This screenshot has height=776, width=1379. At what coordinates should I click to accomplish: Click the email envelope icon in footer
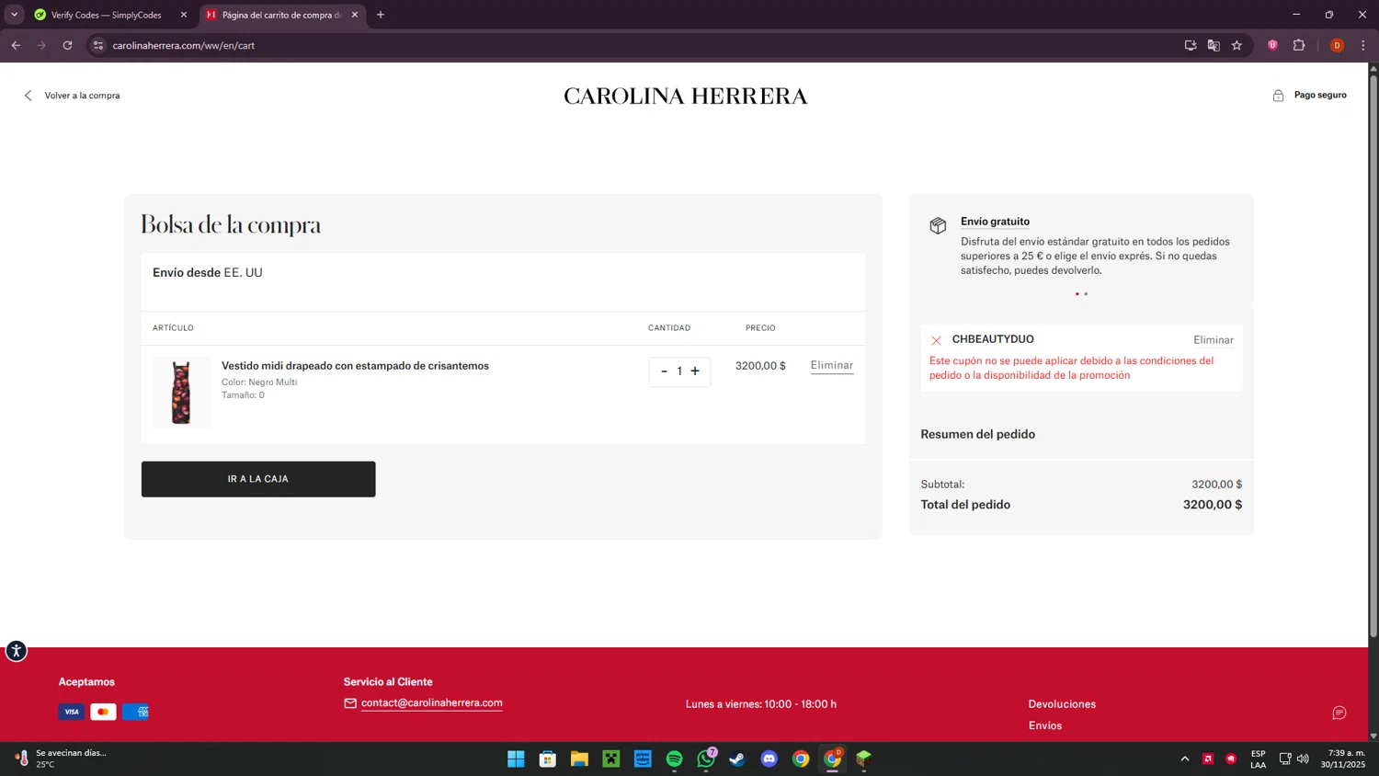point(350,703)
